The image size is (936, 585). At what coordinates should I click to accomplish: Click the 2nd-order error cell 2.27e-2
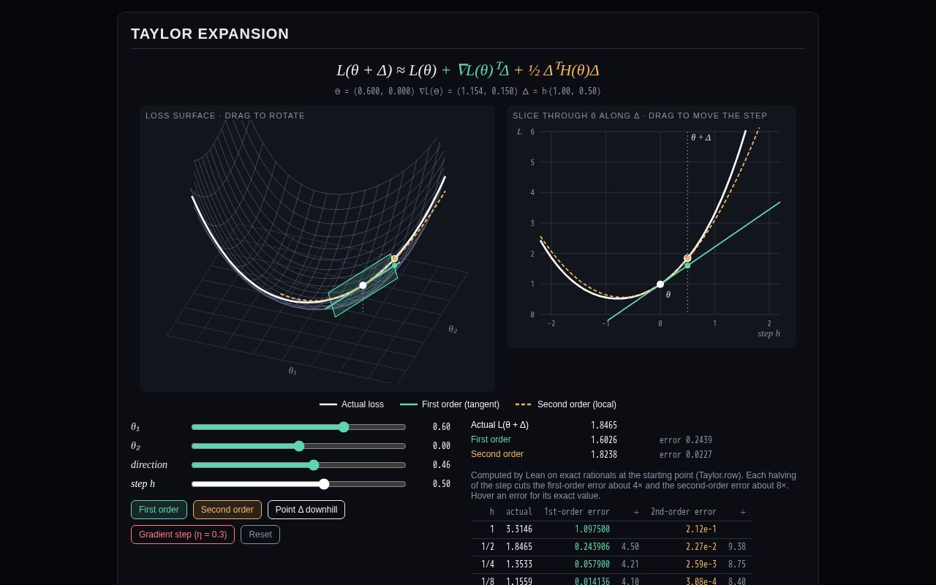tap(701, 547)
